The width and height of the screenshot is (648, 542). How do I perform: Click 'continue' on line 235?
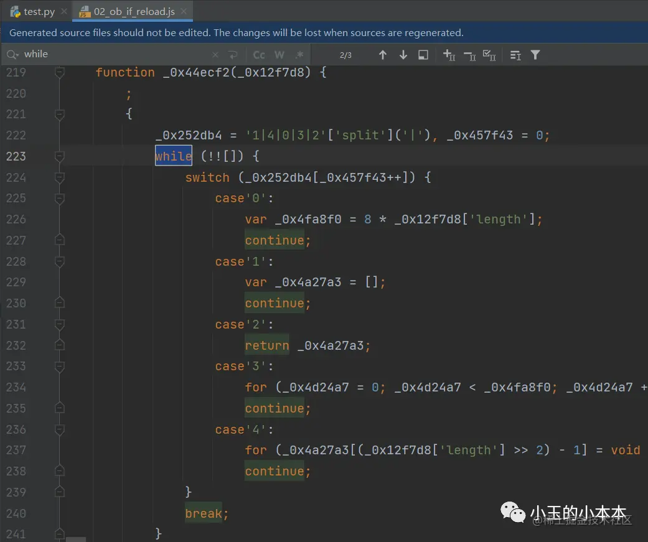[x=275, y=408]
